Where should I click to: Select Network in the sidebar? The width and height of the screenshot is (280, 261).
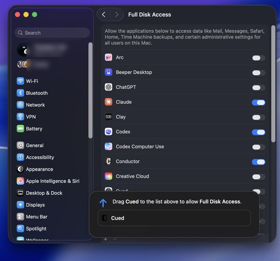[51, 105]
